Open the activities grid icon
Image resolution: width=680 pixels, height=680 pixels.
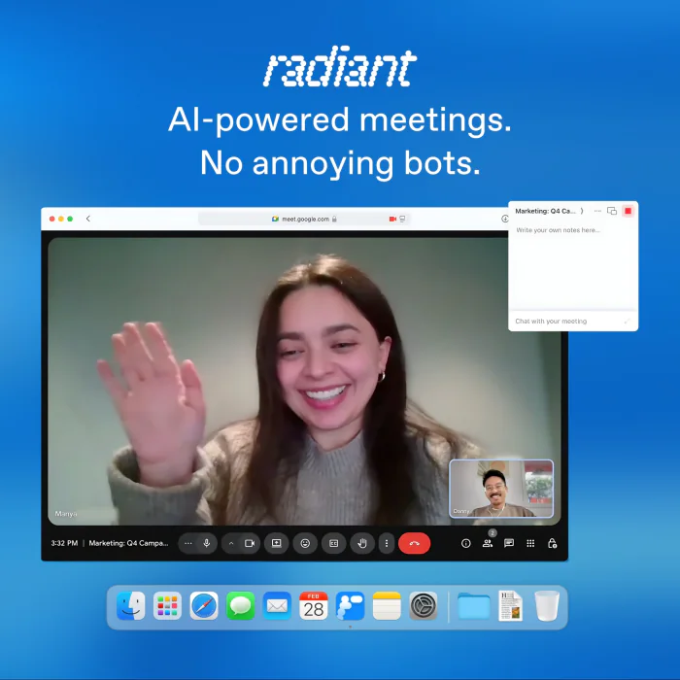coord(530,543)
